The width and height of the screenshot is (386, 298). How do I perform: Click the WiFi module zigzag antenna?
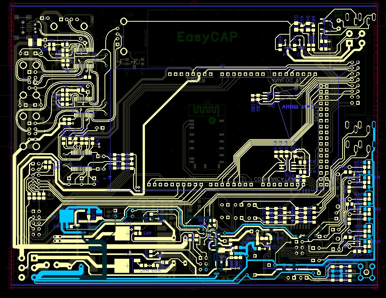coord(205,109)
